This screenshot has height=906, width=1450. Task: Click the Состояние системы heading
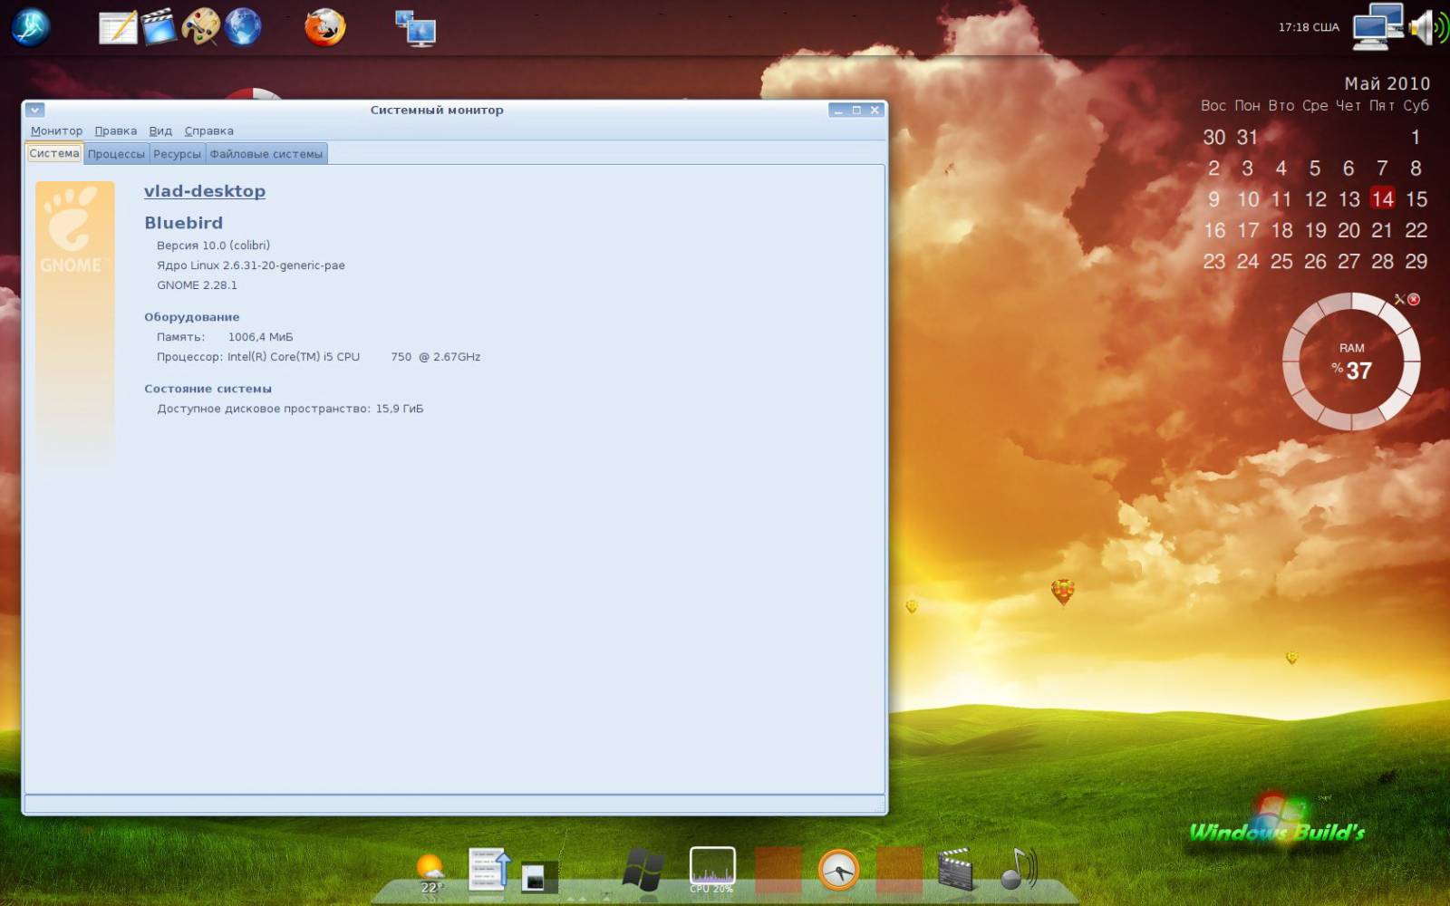pos(208,389)
